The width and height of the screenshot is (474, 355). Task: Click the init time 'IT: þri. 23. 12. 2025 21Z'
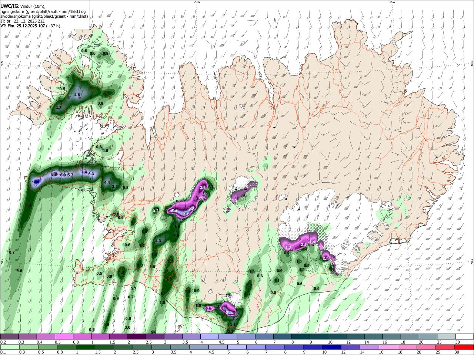pos(23,21)
